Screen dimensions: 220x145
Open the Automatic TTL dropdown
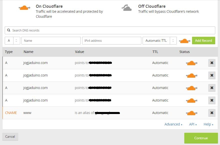pyautogui.click(x=159, y=41)
